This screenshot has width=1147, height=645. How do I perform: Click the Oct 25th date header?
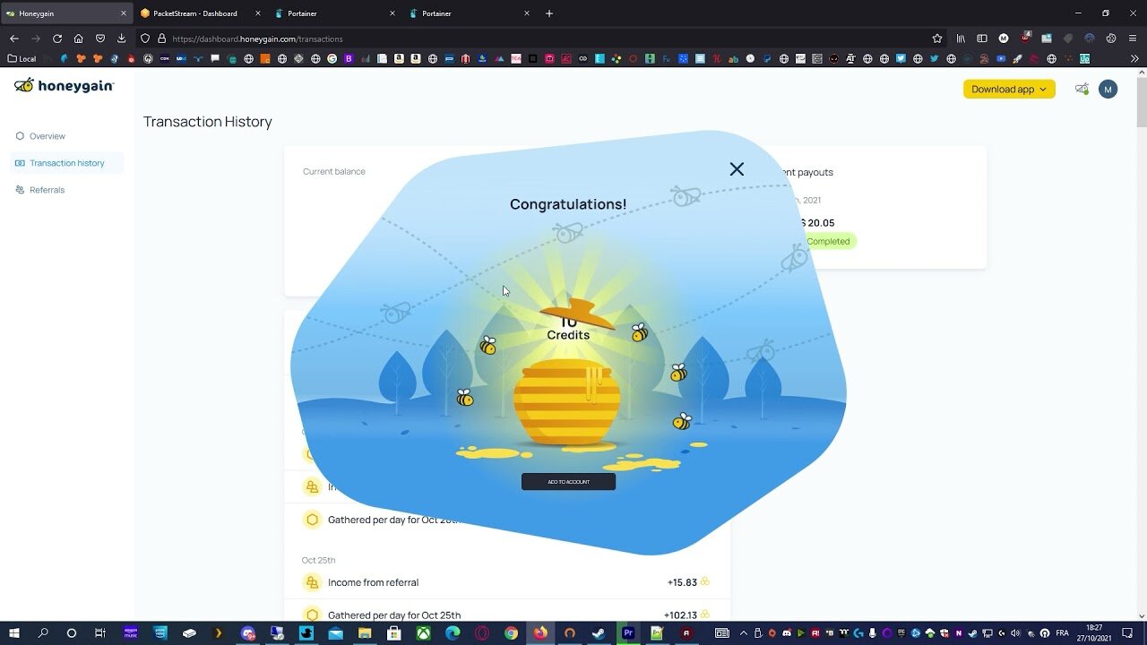click(319, 560)
